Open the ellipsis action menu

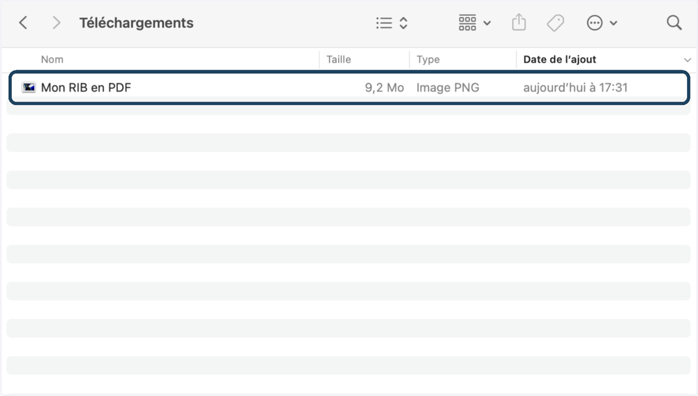601,23
